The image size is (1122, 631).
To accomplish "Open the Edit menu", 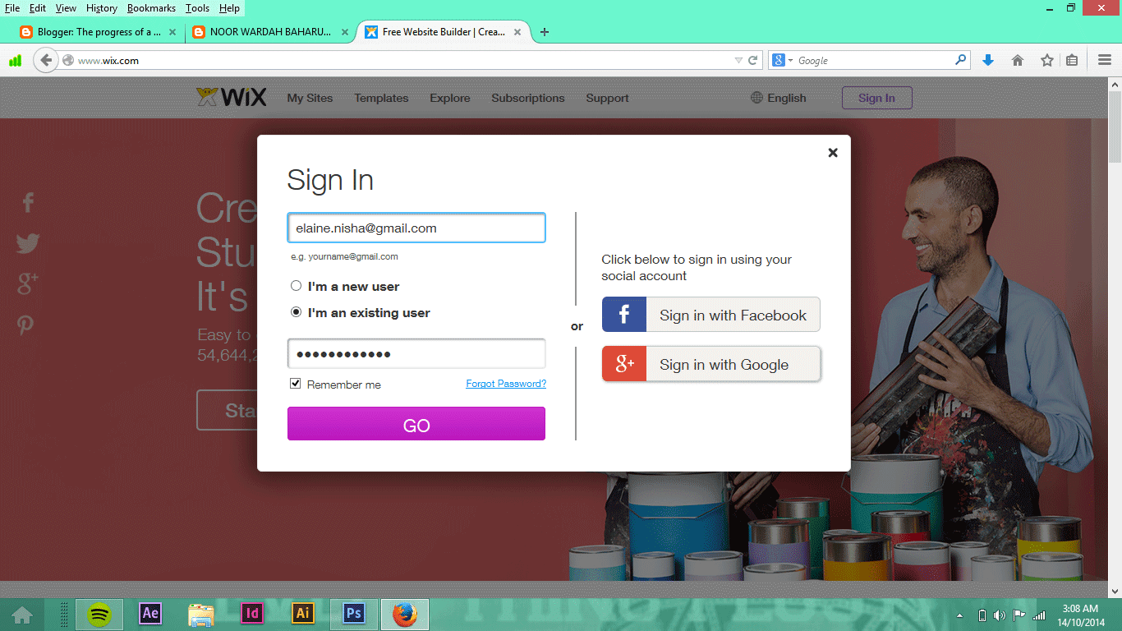I will point(38,8).
